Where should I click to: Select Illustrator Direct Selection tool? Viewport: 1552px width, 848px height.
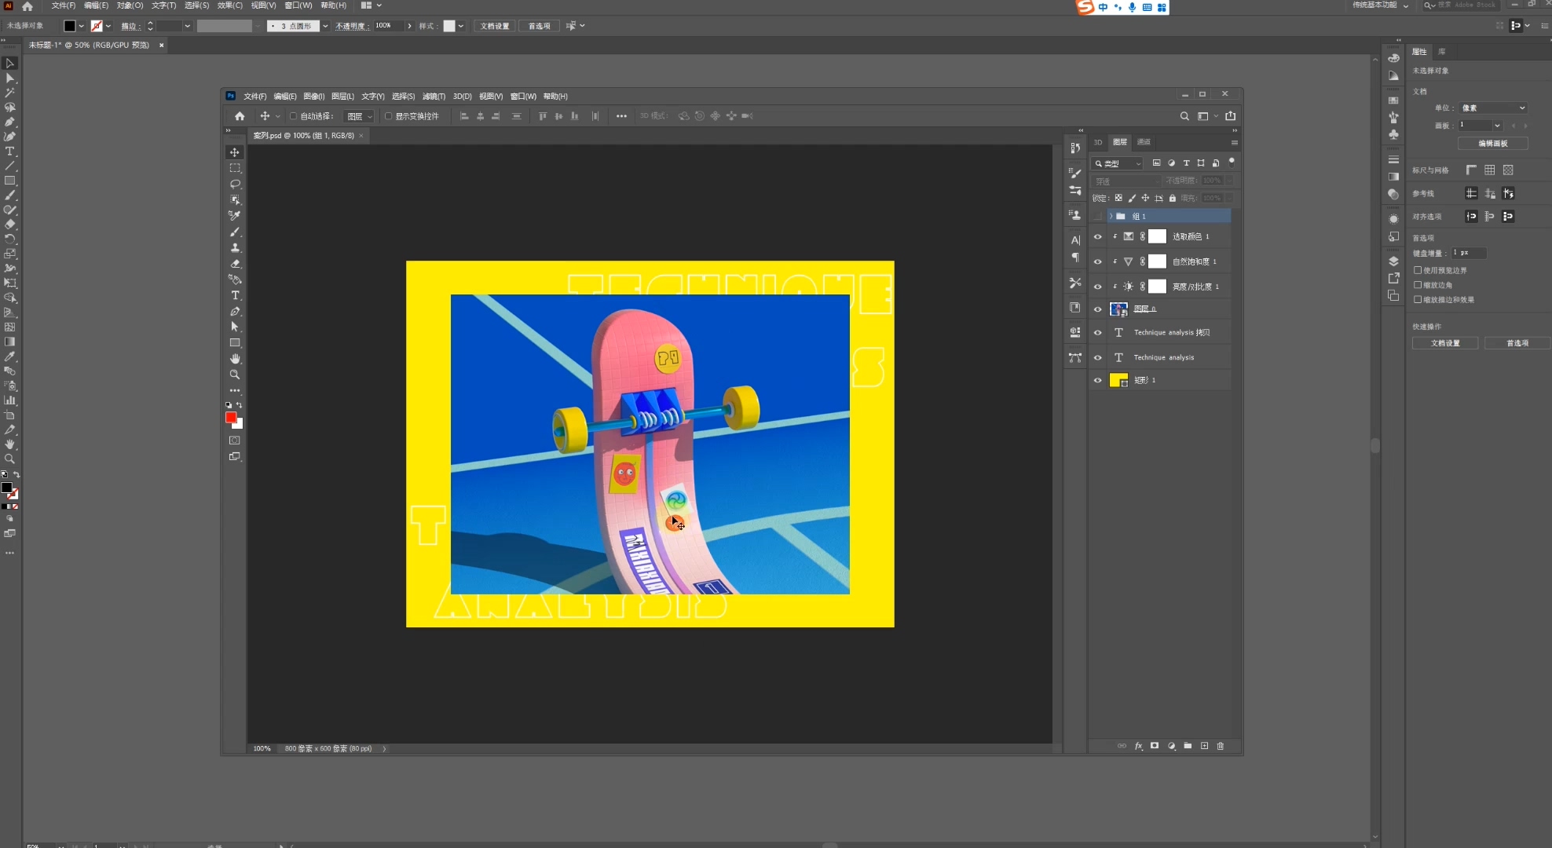click(10, 78)
